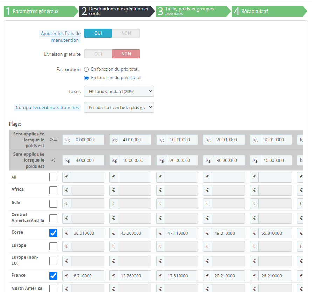Viewport: 312px width, 292px height.
Task: Check the All zones checkbox
Action: pos(53,177)
